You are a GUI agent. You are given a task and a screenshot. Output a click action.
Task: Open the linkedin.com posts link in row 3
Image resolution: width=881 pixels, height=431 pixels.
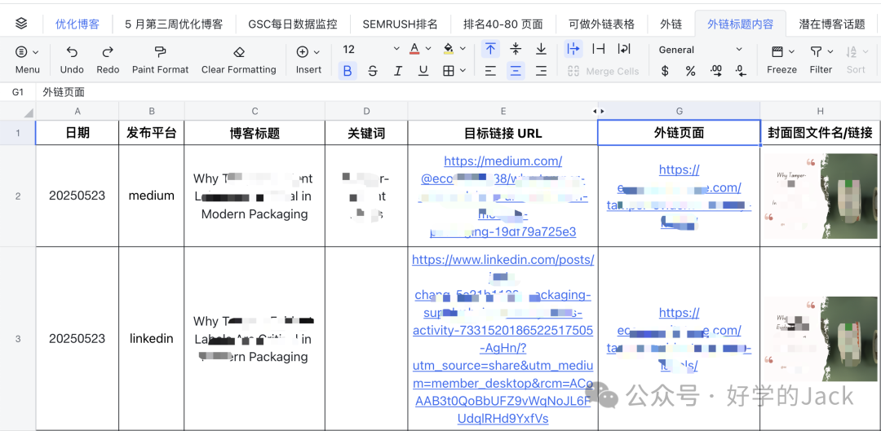coord(502,339)
